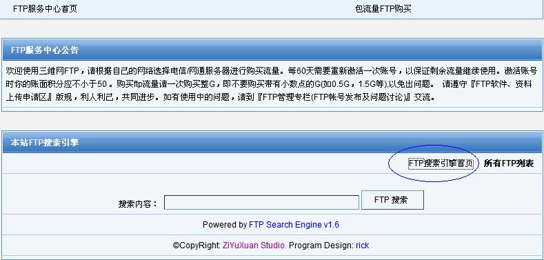Focus the 搜索内容 input field
544x260 pixels.
(x=261, y=202)
